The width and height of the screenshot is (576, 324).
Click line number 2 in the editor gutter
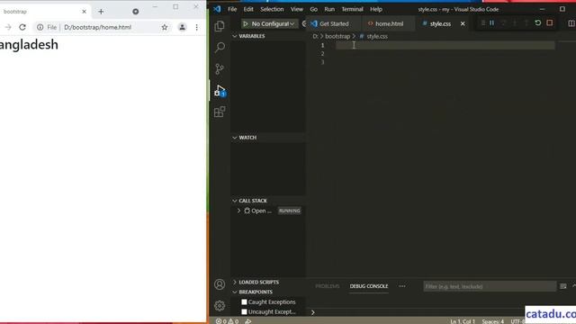322,54
